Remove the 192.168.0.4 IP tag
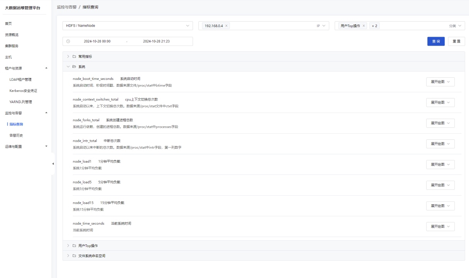469x278 pixels. coord(227,26)
